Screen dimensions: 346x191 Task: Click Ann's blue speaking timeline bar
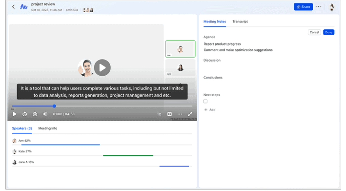coord(61,145)
